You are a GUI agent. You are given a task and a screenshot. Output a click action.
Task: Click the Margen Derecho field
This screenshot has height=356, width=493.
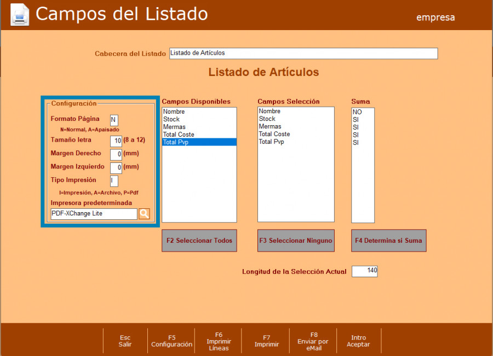pyautogui.click(x=116, y=154)
